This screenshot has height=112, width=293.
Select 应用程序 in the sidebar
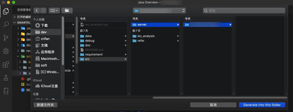pyautogui.click(x=46, y=52)
